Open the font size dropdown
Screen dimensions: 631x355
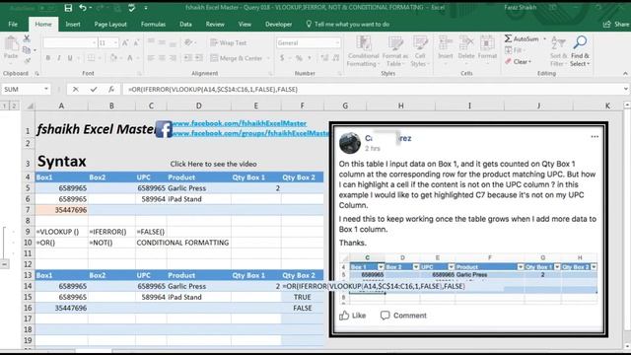116,42
